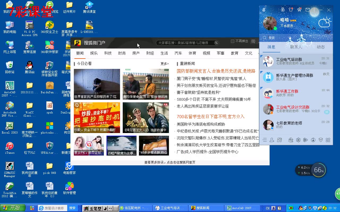Toggle the CH language indicator in taskbar
Image resolution: width=340 pixels, height=212 pixels.
tap(268, 208)
